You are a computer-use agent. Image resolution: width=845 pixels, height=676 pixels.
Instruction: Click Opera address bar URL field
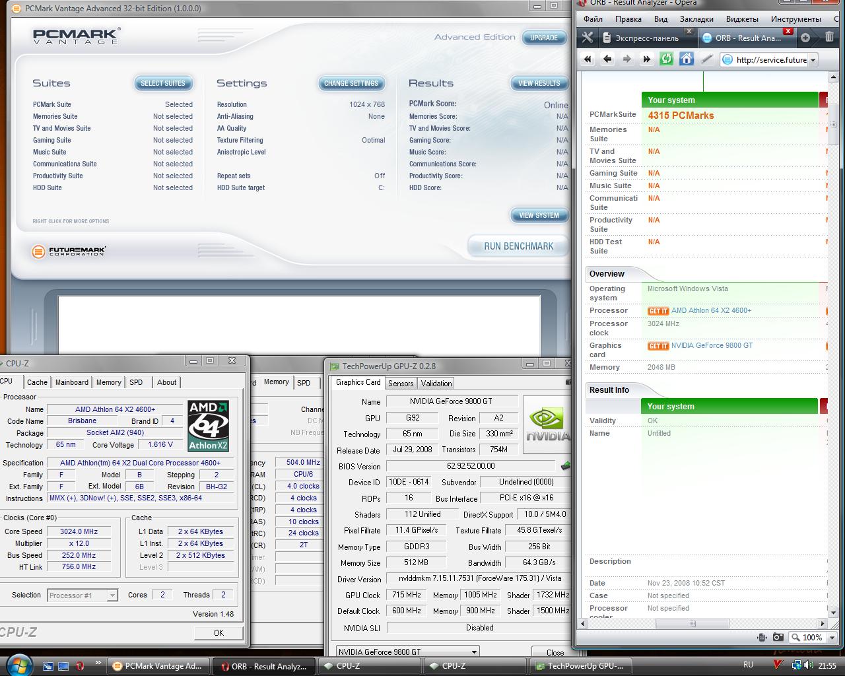pos(770,59)
